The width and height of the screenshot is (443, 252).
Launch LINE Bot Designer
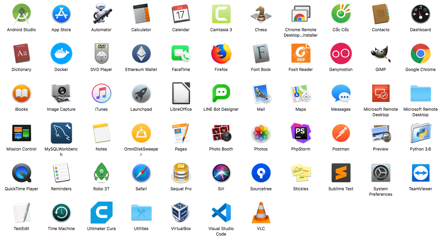[221, 93]
